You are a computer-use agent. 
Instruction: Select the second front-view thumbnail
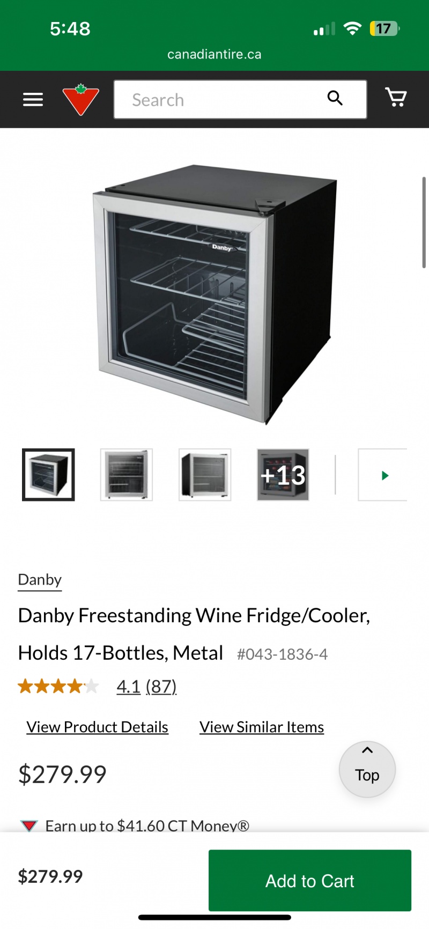127,475
